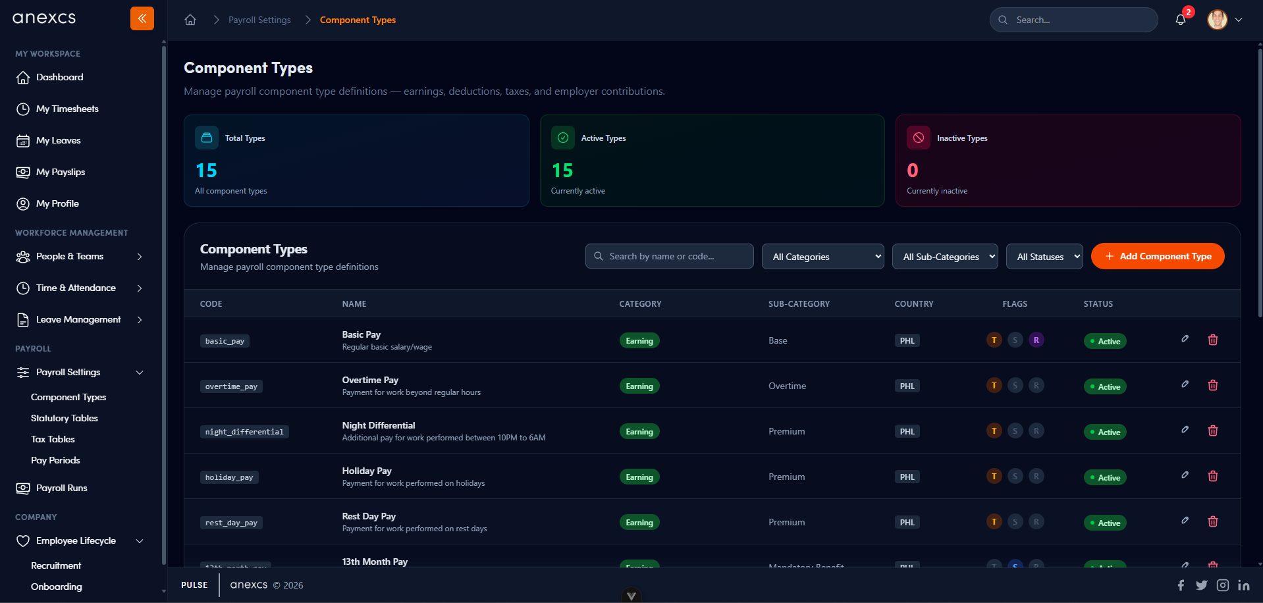Viewport: 1263px width, 603px height.
Task: Click the Active Types checkmark icon
Action: [x=563, y=138]
